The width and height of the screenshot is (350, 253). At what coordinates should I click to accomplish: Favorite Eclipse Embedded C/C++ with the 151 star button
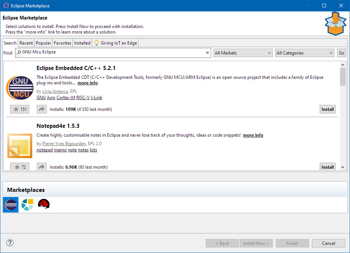pos(20,109)
